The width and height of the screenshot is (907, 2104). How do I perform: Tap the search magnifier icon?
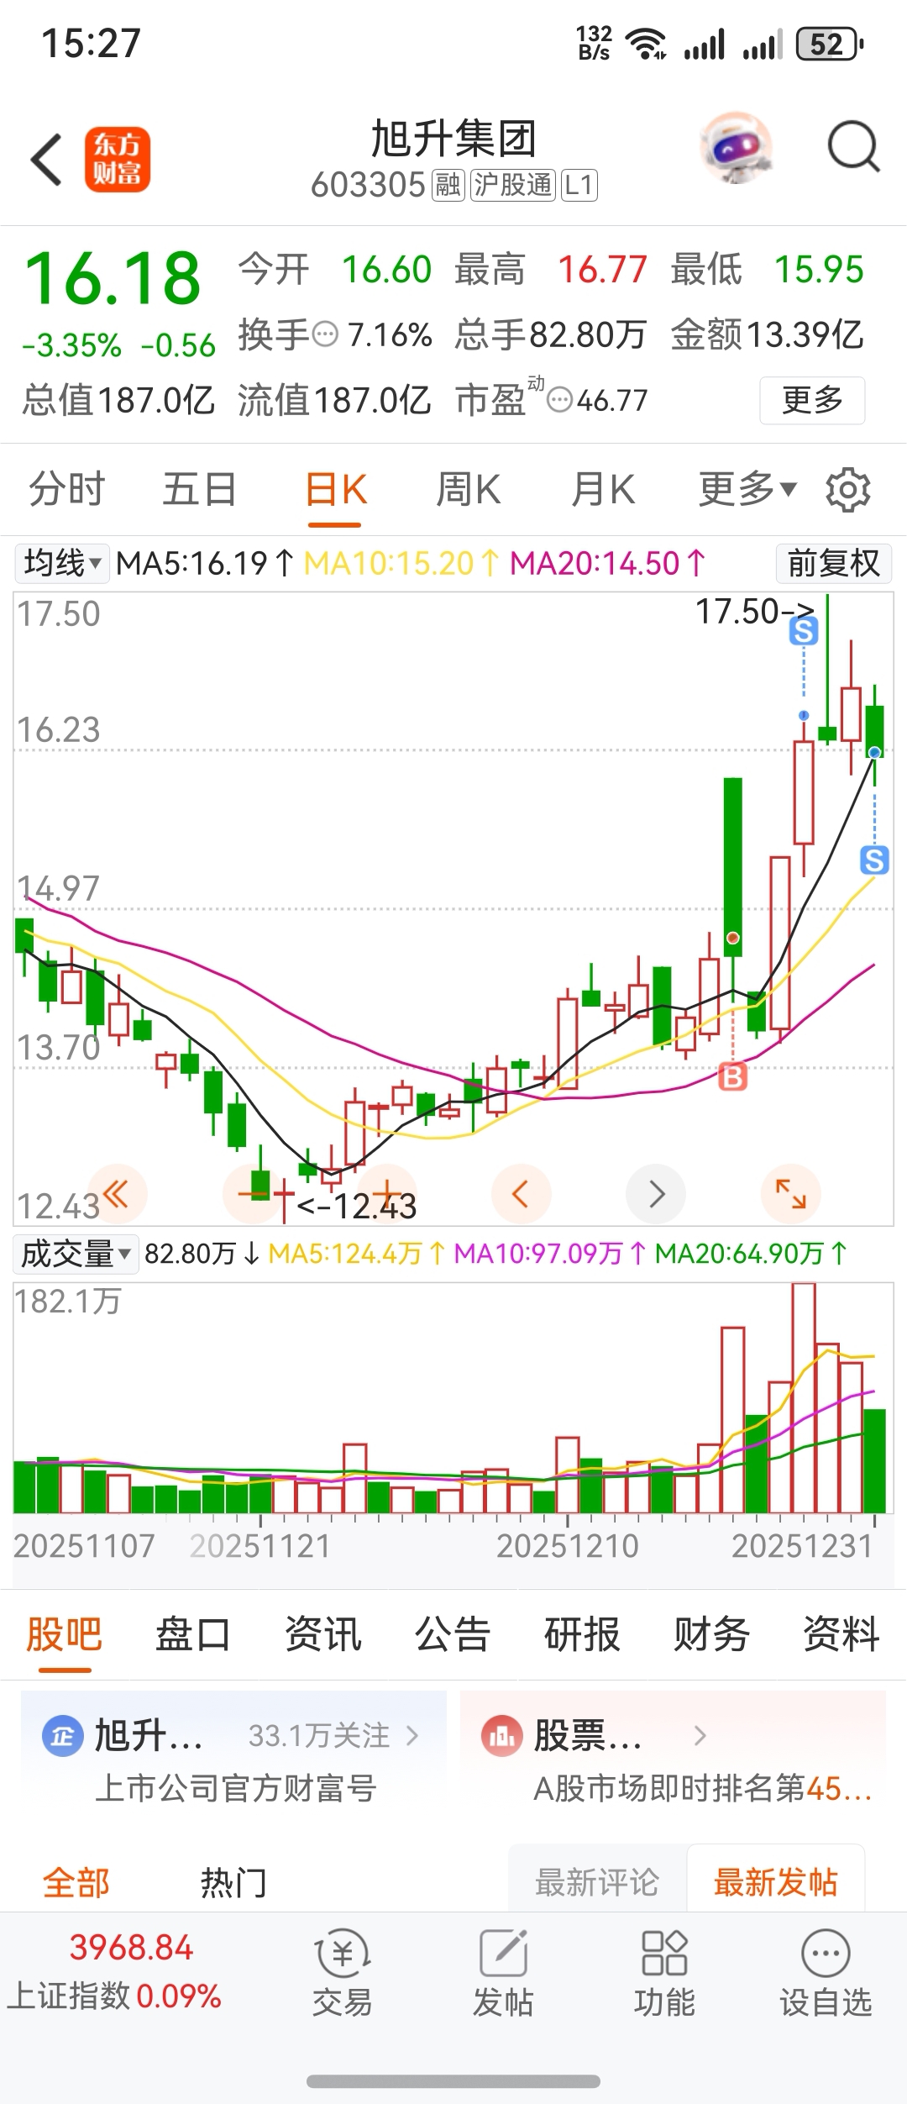853,147
